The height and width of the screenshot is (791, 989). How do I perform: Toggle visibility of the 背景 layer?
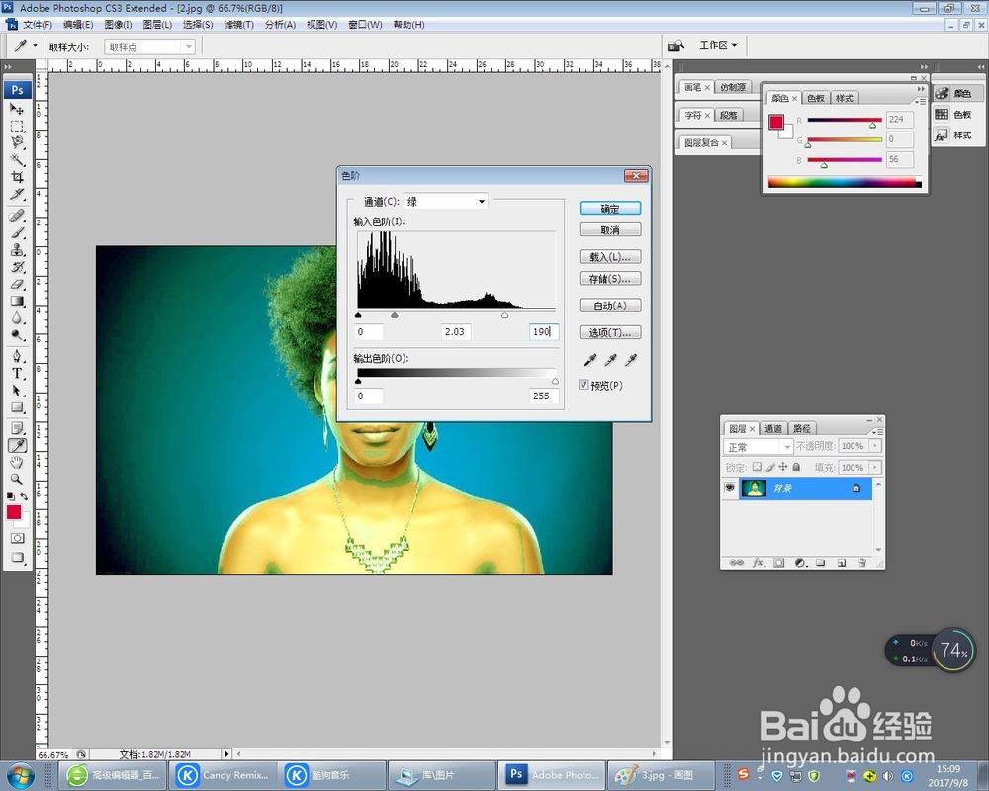tap(730, 488)
